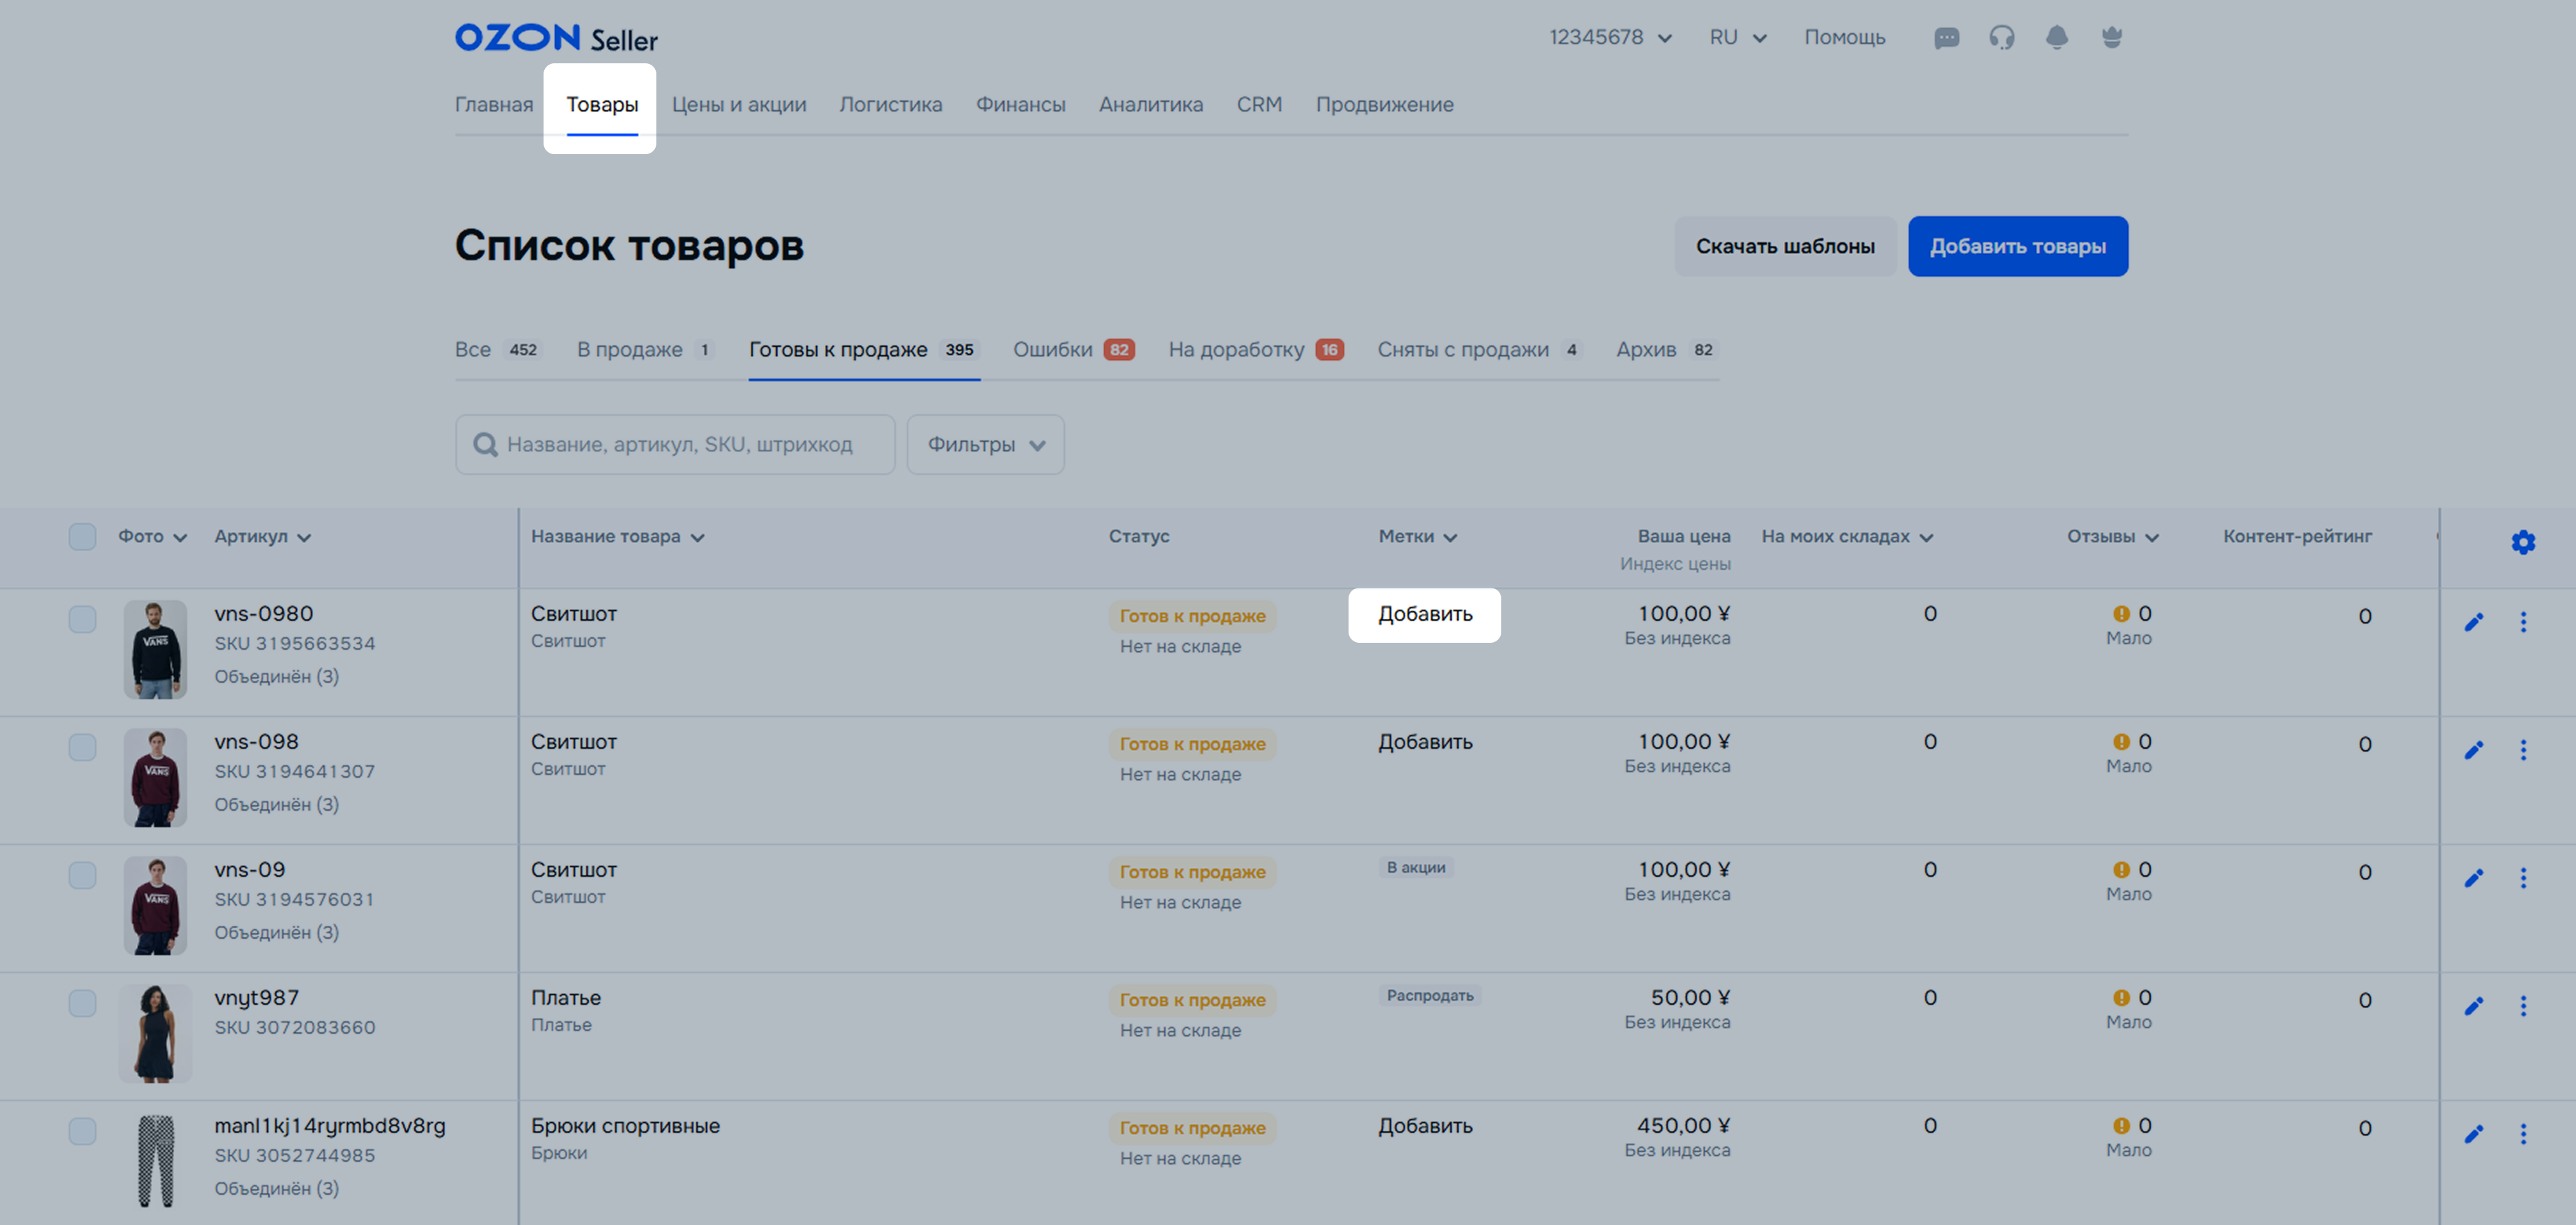Click the Добавить товары button
Screen dimensions: 2576x1225
coord(2017,246)
